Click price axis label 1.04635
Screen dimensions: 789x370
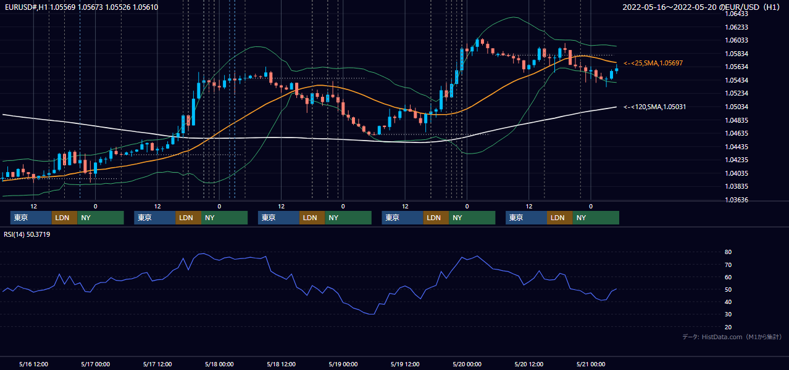[x=736, y=133]
